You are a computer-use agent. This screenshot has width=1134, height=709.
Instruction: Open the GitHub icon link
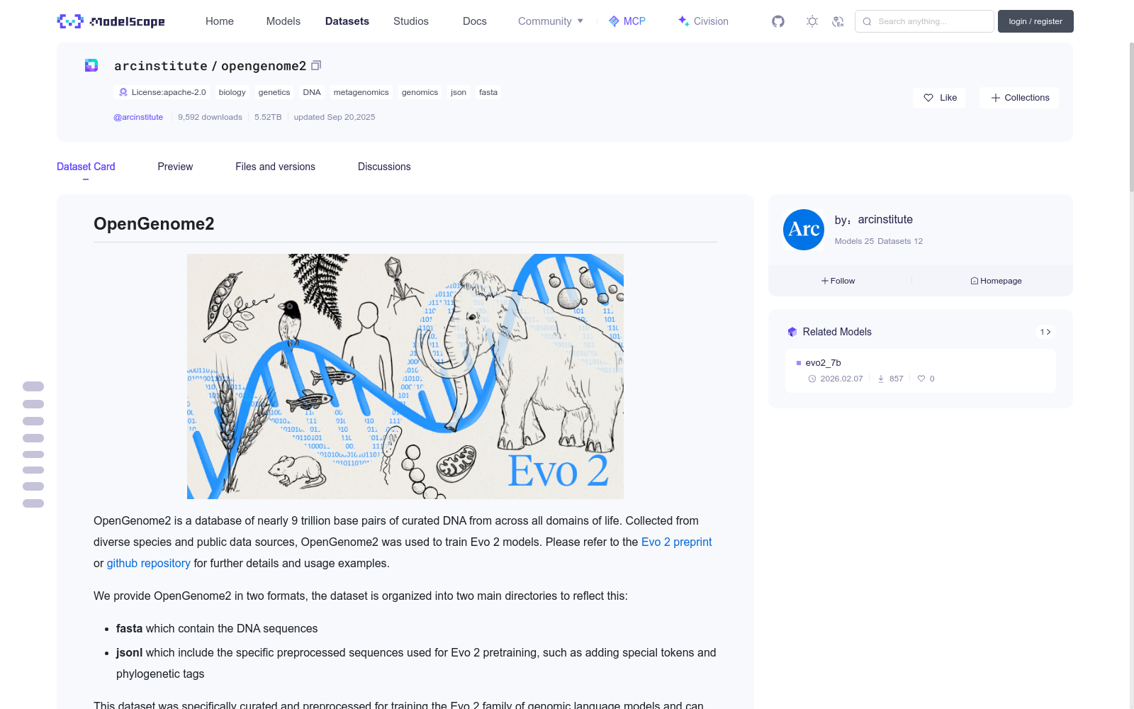pyautogui.click(x=778, y=21)
